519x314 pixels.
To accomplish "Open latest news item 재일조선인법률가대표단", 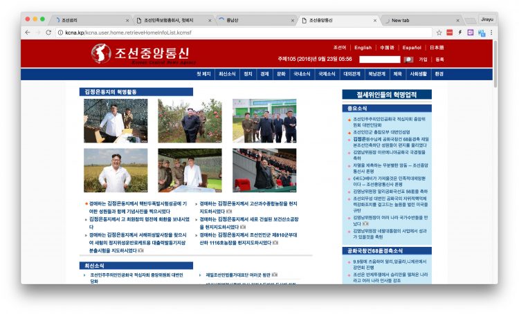I will [238, 275].
